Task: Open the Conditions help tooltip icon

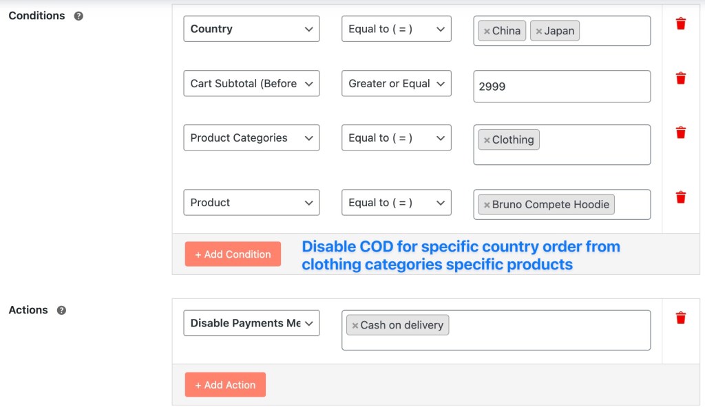Action: coord(78,16)
